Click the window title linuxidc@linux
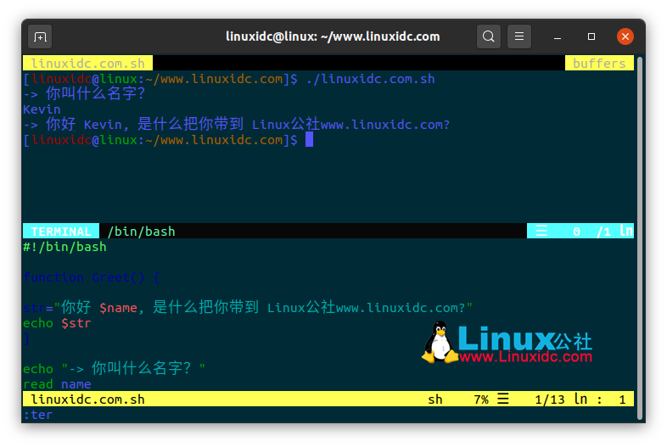Screen dimensions: 667x447 pos(333,36)
